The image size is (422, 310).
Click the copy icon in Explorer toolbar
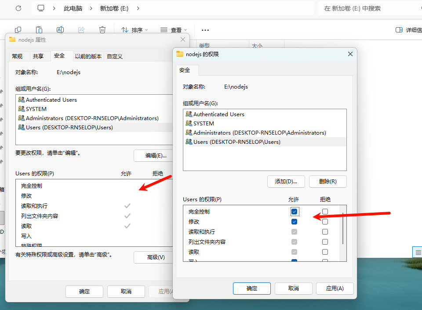point(18,30)
